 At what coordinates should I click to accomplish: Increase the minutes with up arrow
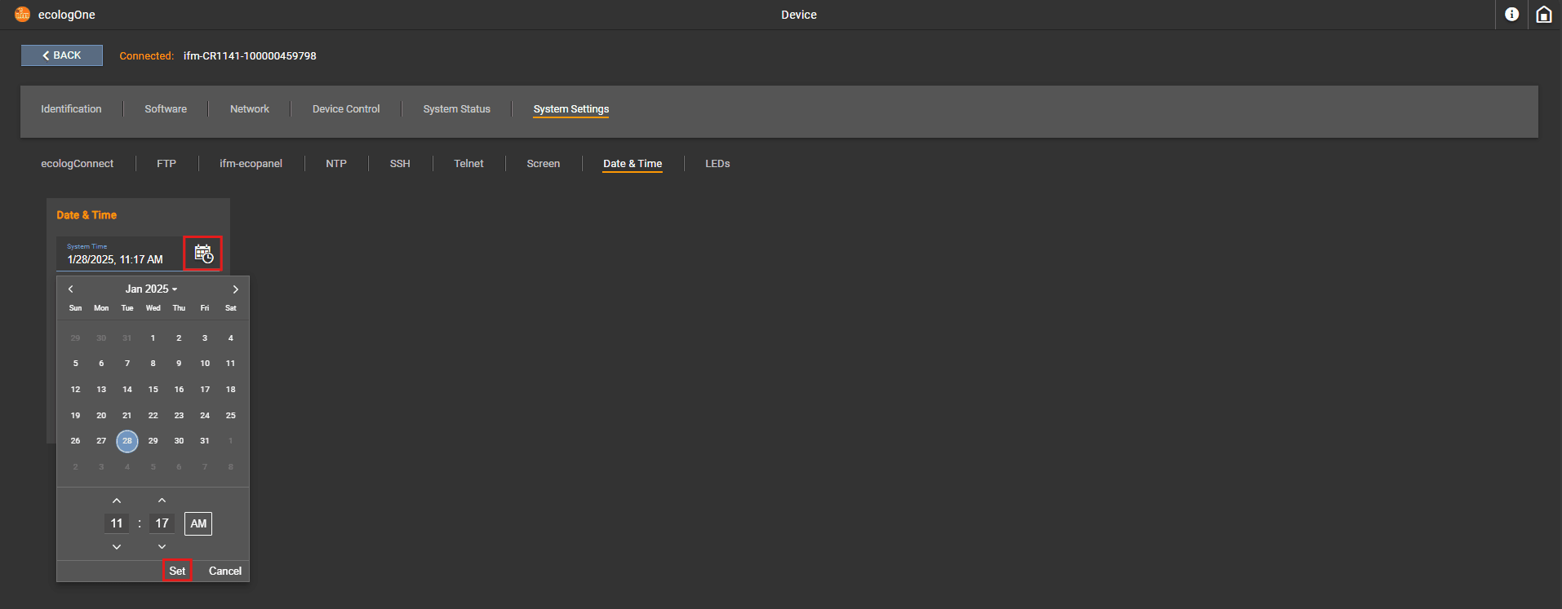pyautogui.click(x=162, y=501)
